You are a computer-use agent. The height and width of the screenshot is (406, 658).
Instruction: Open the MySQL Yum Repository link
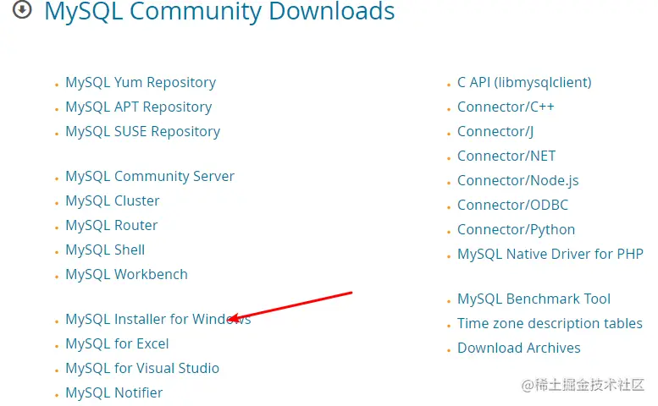pos(141,83)
